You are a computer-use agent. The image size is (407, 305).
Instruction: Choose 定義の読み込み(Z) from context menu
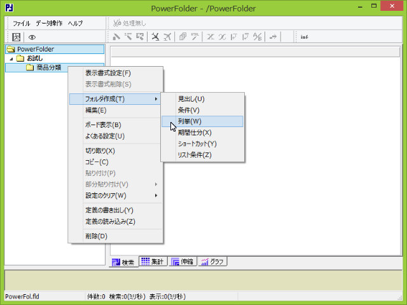(110, 222)
